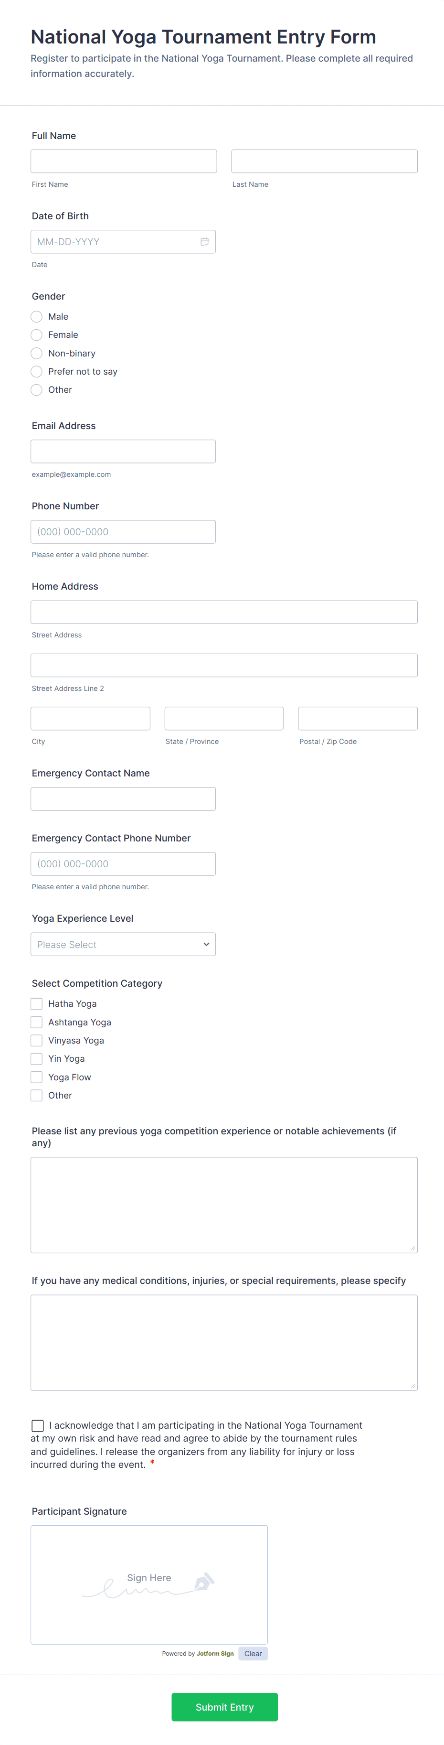This screenshot has width=444, height=1745.
Task: Focus the Last Name input box
Action: pos(324,161)
